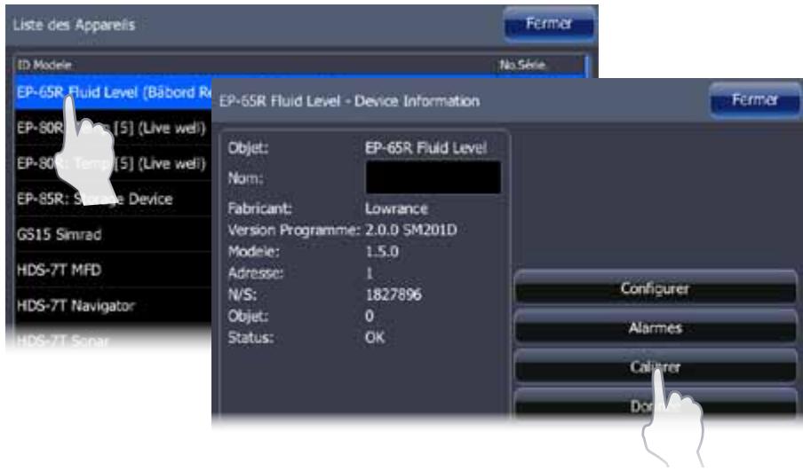Click the Modele value 1.5.0
This screenshot has height=471, width=803.
[x=382, y=252]
